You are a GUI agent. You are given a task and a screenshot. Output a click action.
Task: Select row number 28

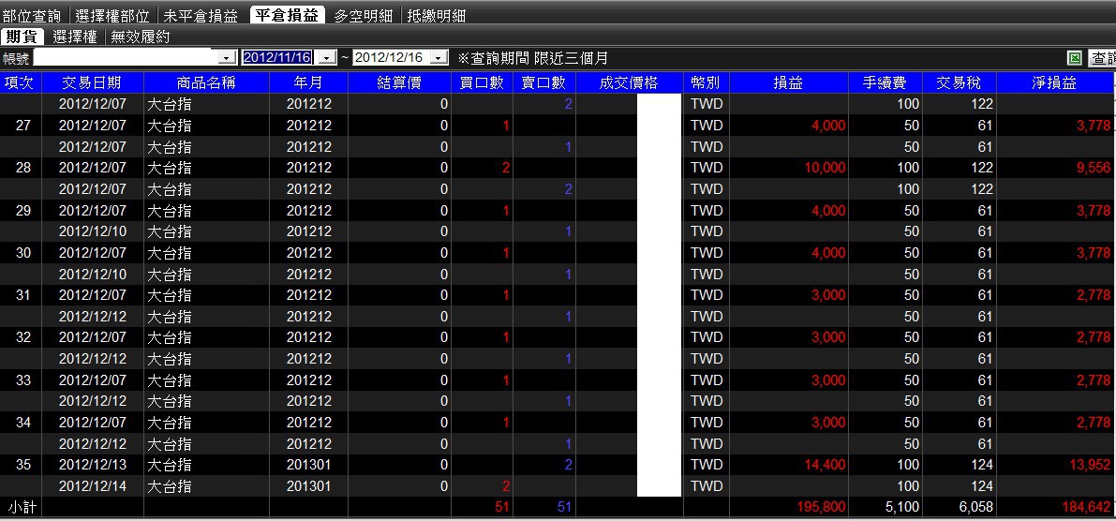pyautogui.click(x=22, y=168)
